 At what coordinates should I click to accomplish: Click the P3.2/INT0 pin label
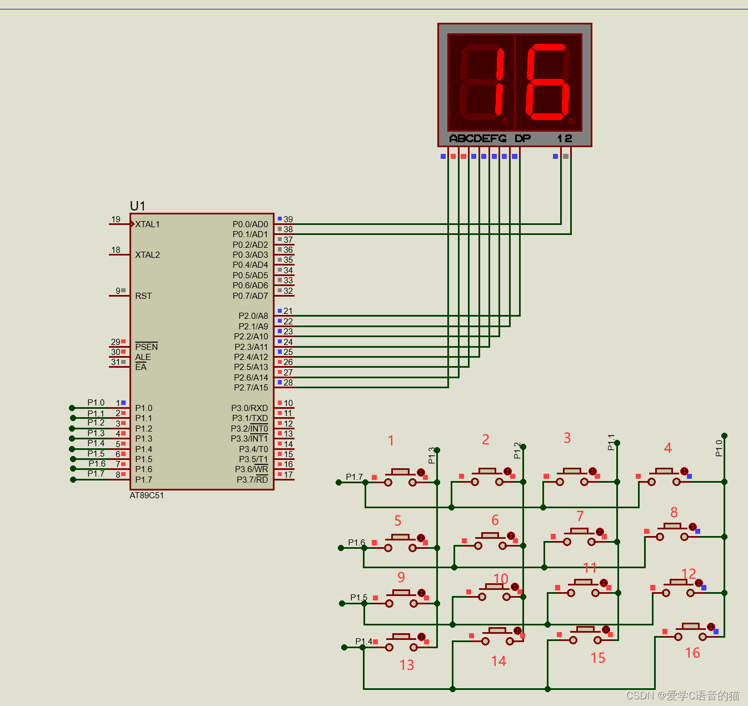tap(250, 429)
